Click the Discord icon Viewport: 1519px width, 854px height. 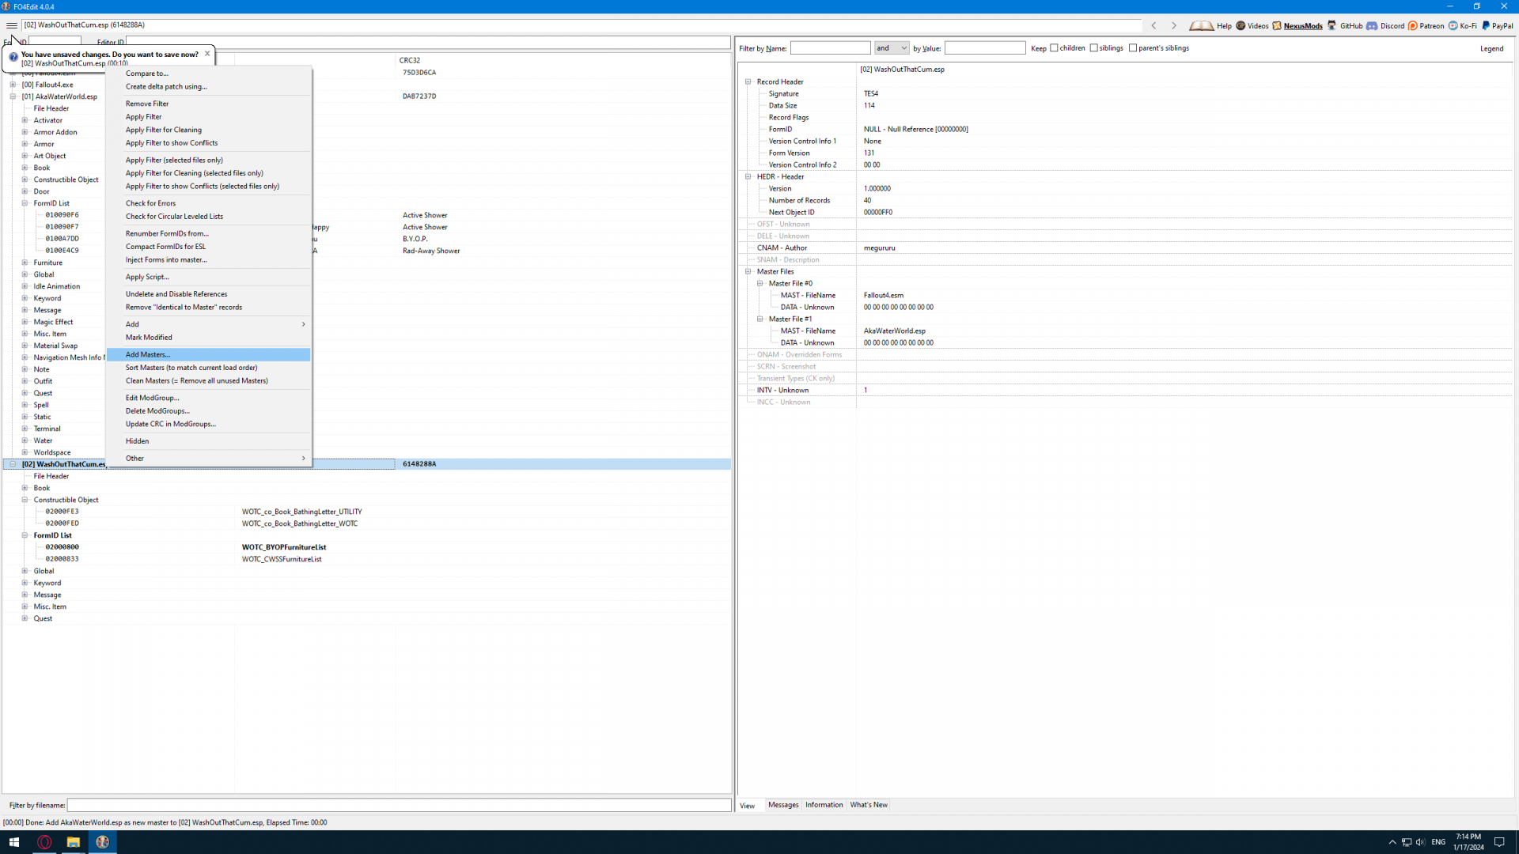(x=1373, y=25)
